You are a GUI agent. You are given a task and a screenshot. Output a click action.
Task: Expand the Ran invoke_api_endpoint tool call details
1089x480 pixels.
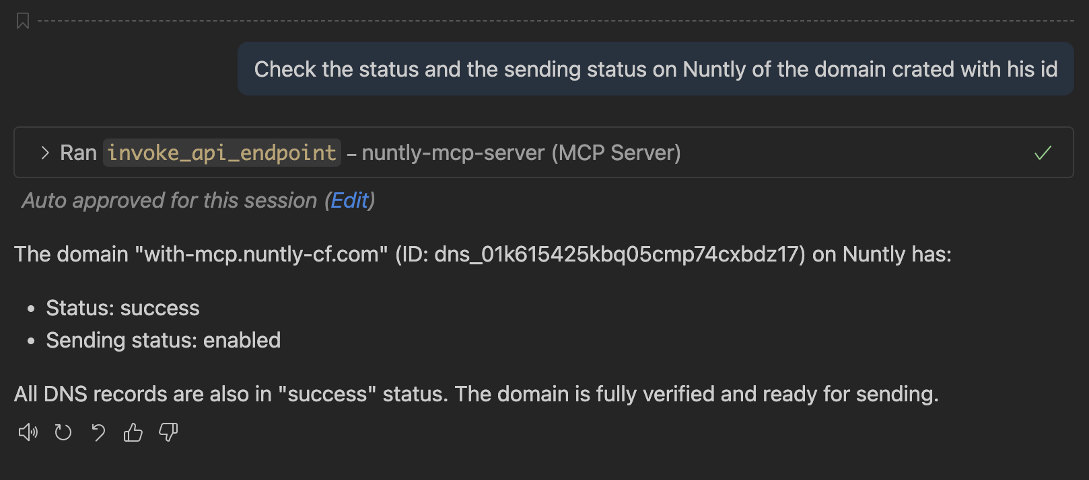point(45,153)
